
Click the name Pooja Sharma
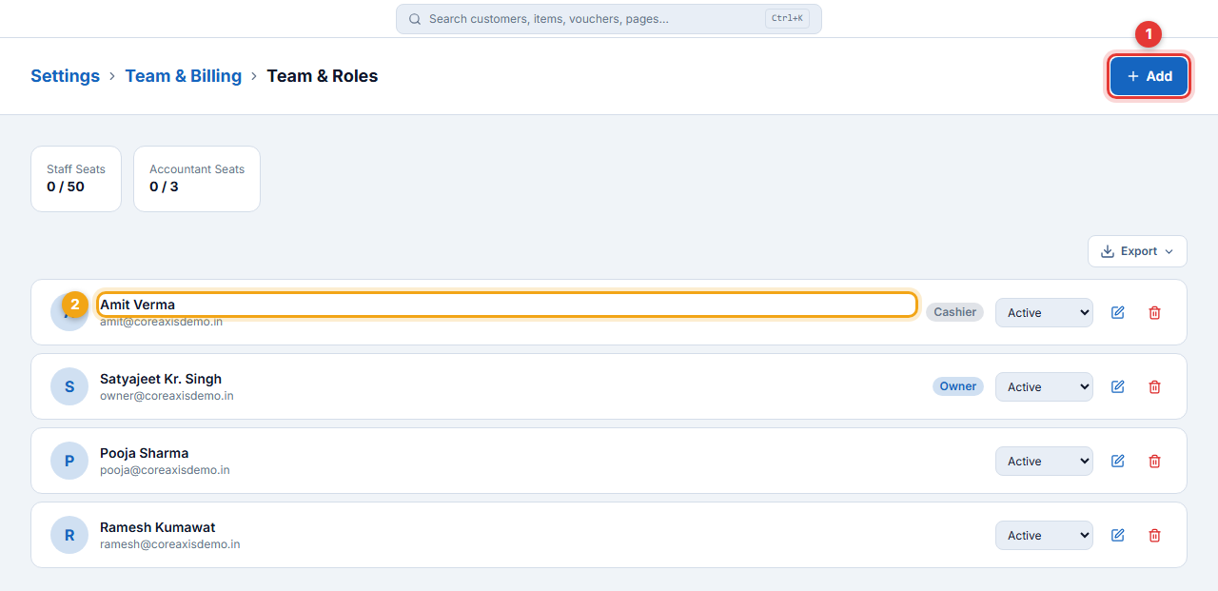(x=145, y=453)
